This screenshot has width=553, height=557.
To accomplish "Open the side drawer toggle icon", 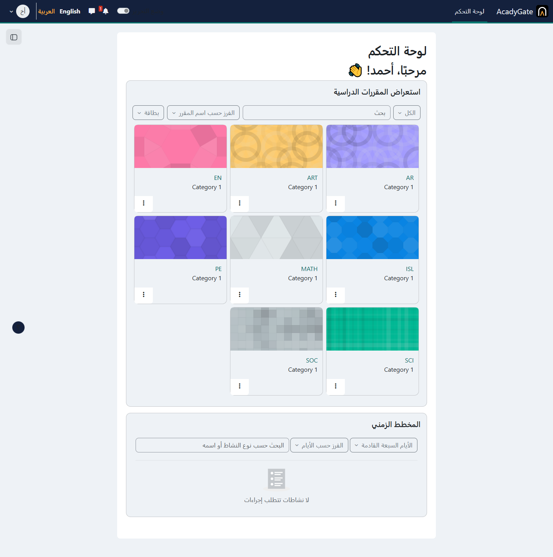I will point(14,37).
